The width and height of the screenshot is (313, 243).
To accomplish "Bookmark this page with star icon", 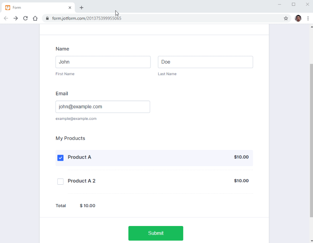I will click(x=286, y=18).
